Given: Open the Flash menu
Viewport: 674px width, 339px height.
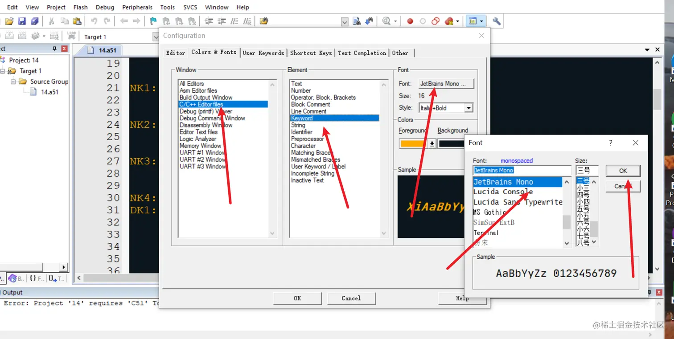Looking at the screenshot, I should 80,7.
